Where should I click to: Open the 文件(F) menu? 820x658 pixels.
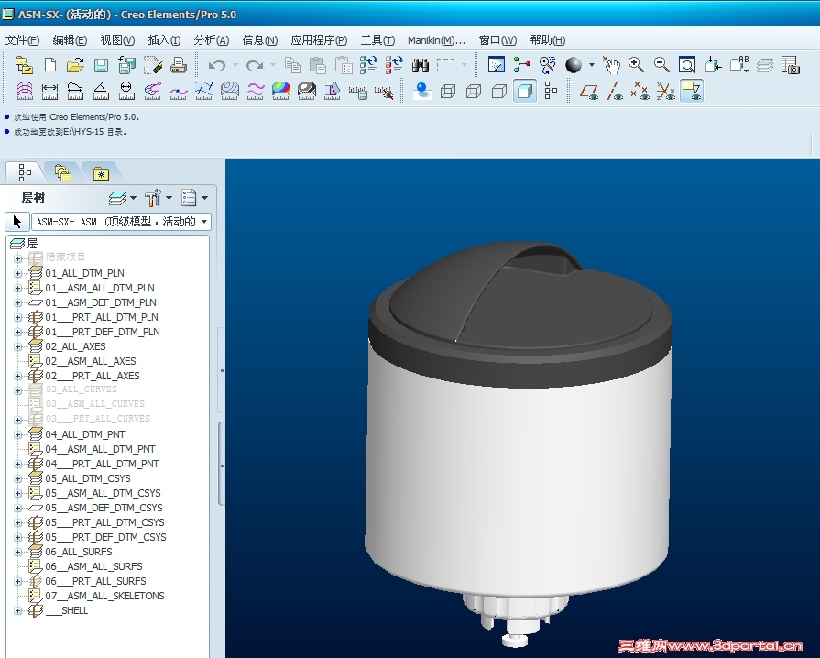tap(22, 40)
